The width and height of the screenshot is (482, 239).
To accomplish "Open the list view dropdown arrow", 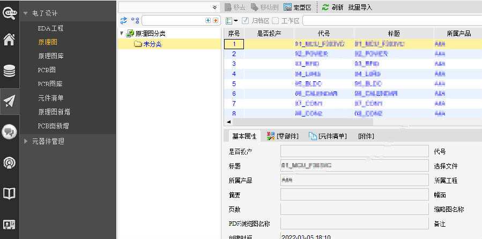I will pos(236,21).
